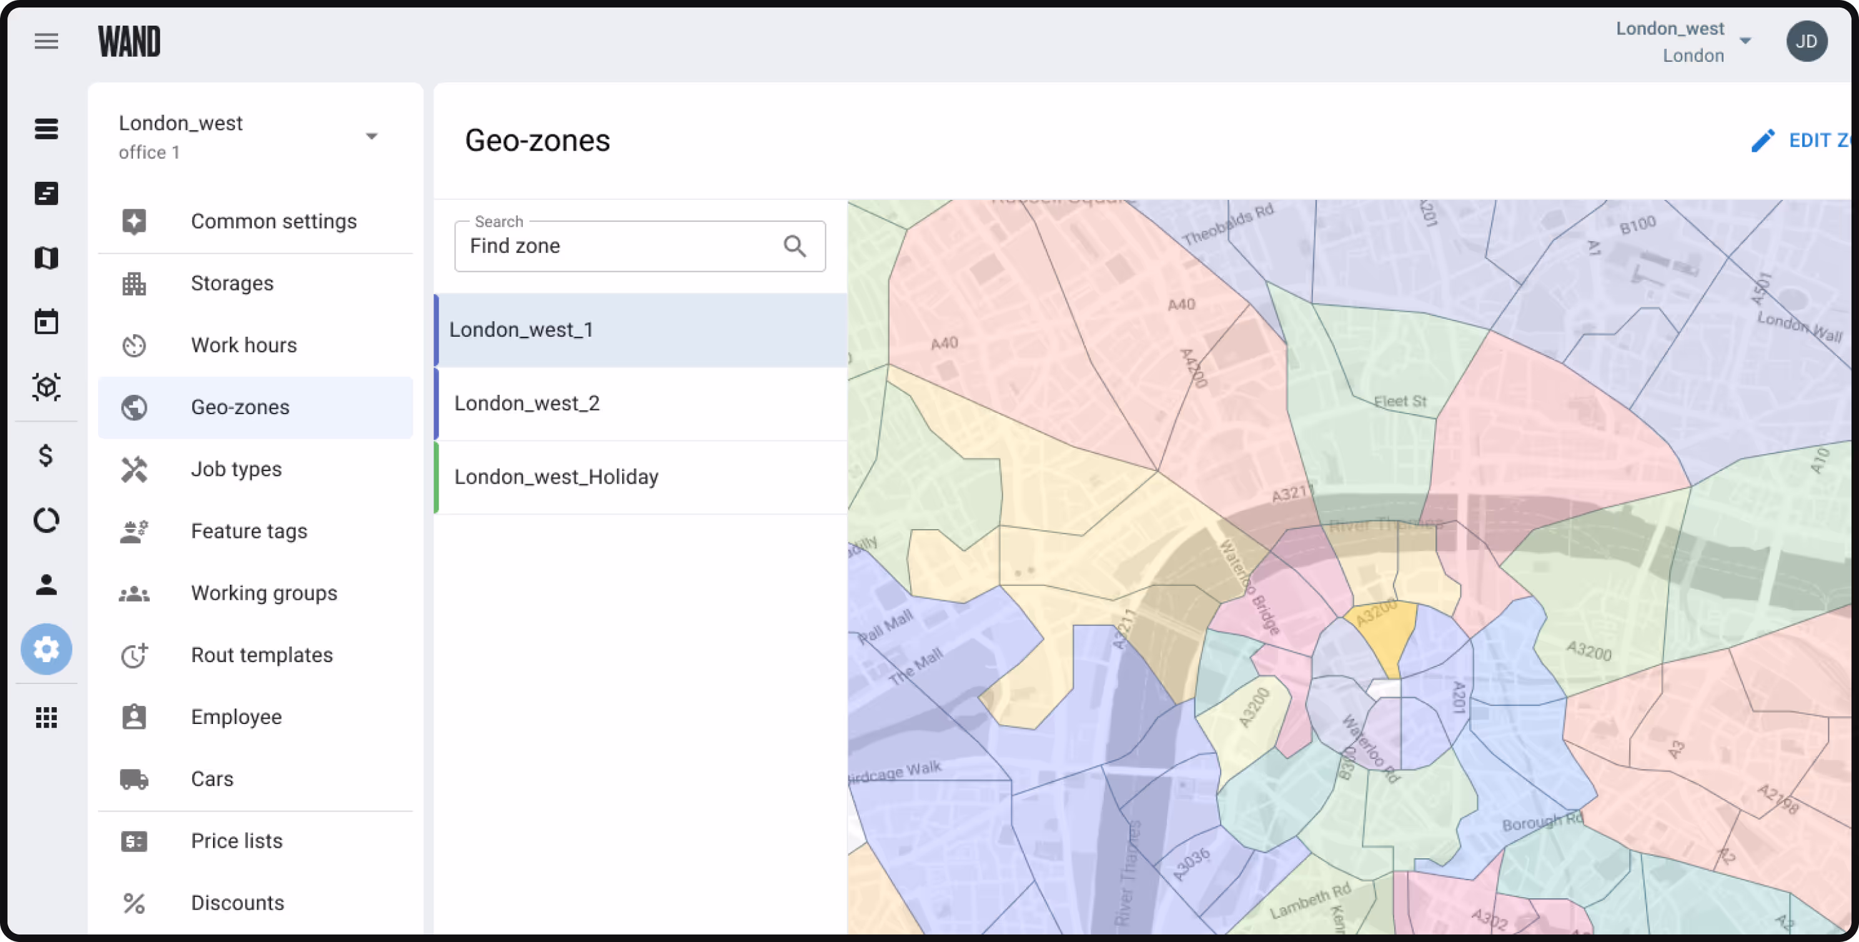Open Work hours settings
This screenshot has width=1859, height=942.
coord(244,345)
